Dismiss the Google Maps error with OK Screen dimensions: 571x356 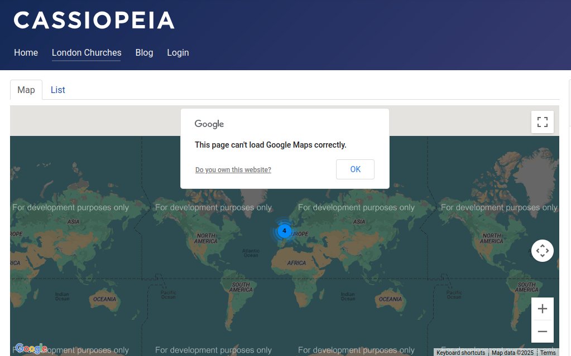[355, 169]
